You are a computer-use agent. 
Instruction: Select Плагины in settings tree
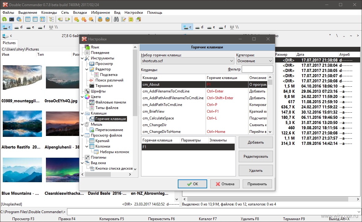point(98,158)
